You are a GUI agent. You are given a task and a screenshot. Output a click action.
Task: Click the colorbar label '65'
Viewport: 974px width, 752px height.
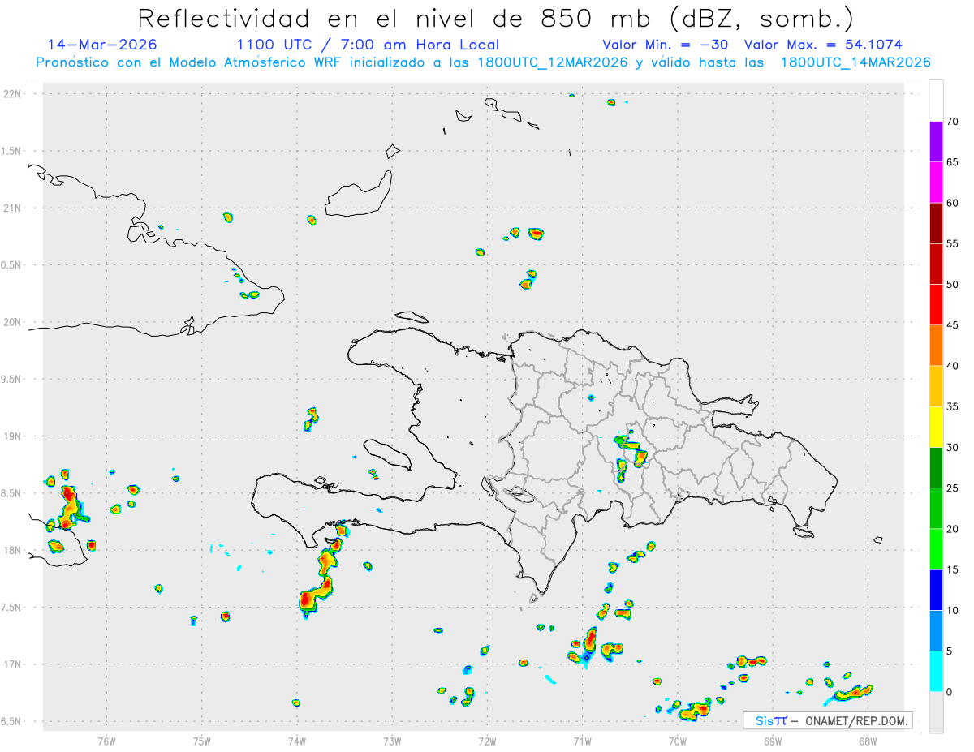click(952, 162)
